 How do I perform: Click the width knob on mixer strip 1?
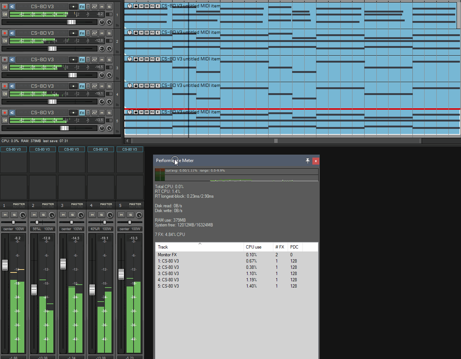(x=23, y=215)
